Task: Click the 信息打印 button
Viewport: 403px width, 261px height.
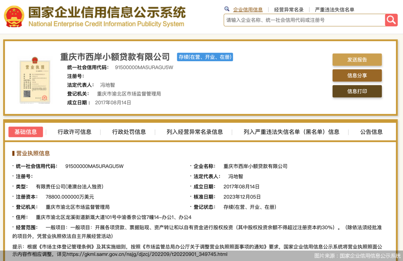Action: [357, 91]
